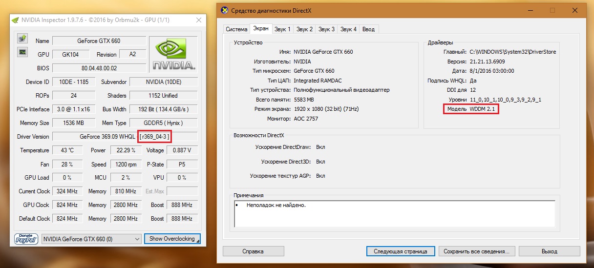Close the NVIDIA Inspector window
Viewport: 594px width, 268px height.
(x=198, y=20)
